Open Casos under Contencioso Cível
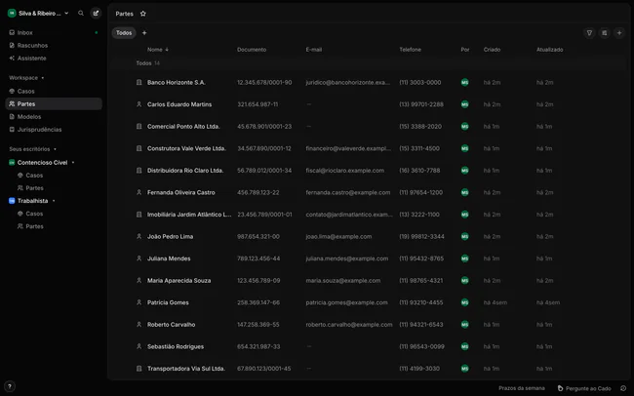The height and width of the screenshot is (396, 634). point(34,176)
